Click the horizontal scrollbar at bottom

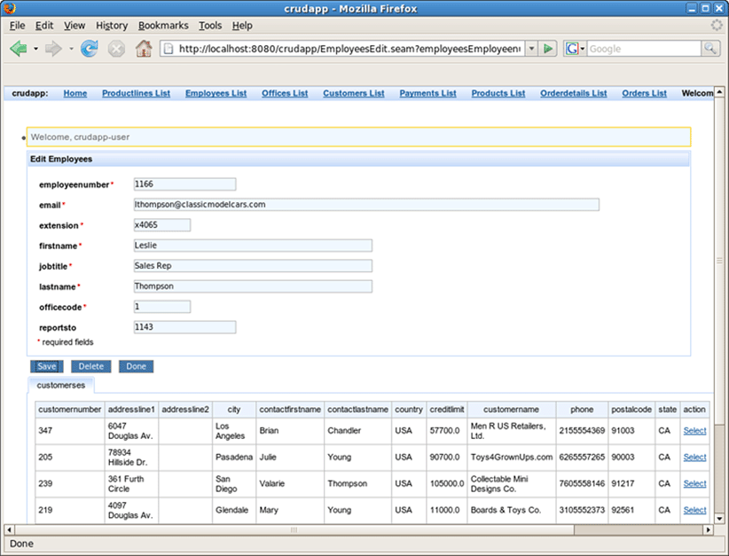(293, 529)
